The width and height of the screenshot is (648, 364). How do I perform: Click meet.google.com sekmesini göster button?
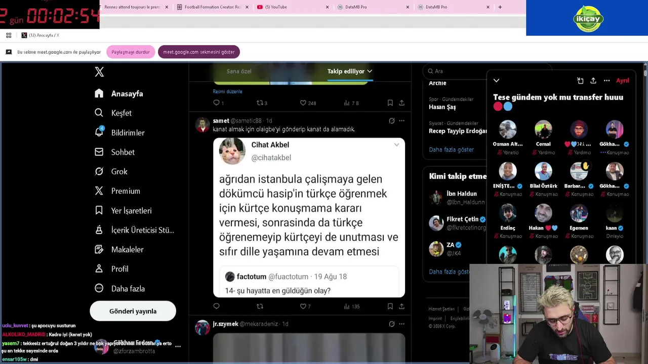coord(199,52)
